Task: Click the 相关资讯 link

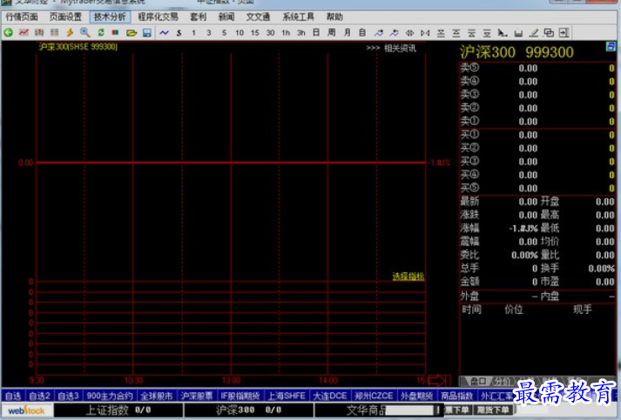Action: point(400,48)
